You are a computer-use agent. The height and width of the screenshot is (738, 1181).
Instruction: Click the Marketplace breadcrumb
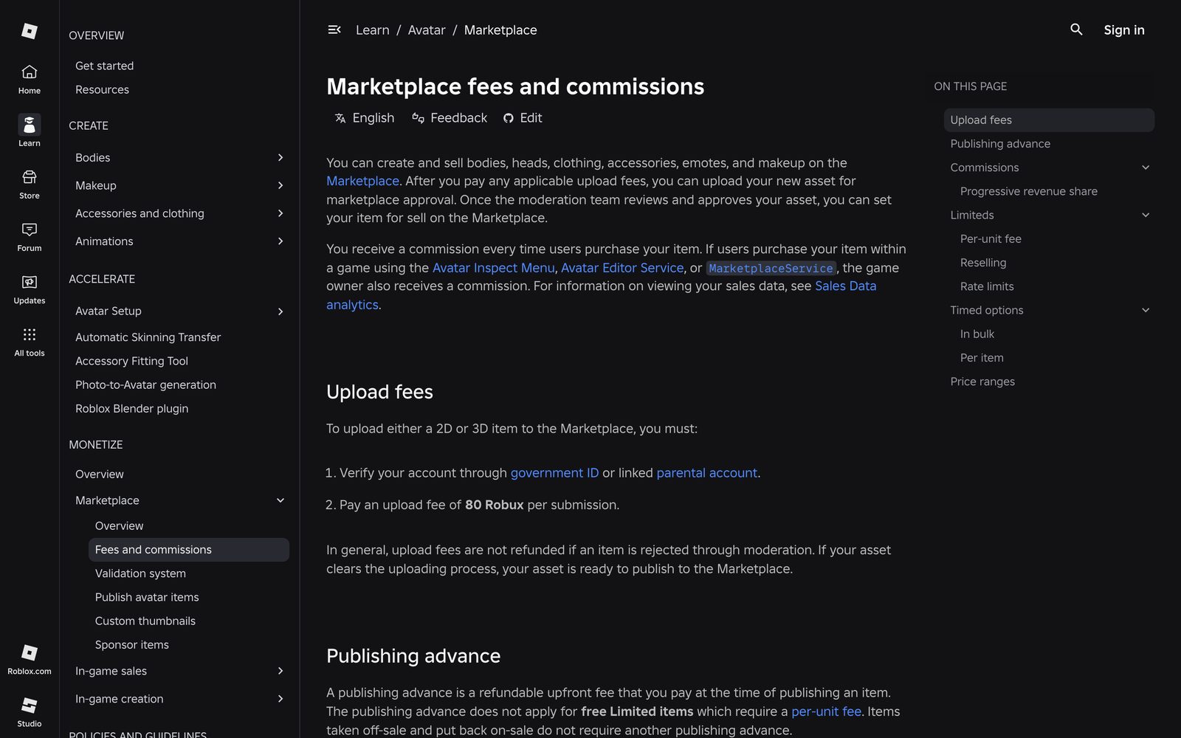500,30
